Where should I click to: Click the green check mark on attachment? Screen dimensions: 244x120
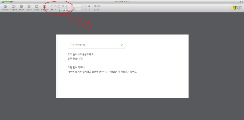tap(122, 45)
